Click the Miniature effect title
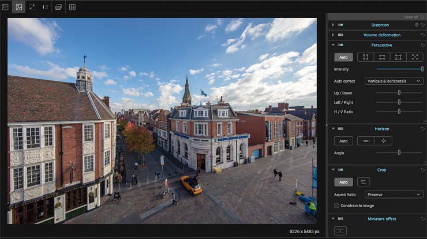 [382, 219]
